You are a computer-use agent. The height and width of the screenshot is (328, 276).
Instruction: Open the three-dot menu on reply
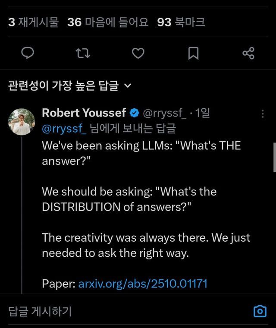tap(263, 114)
